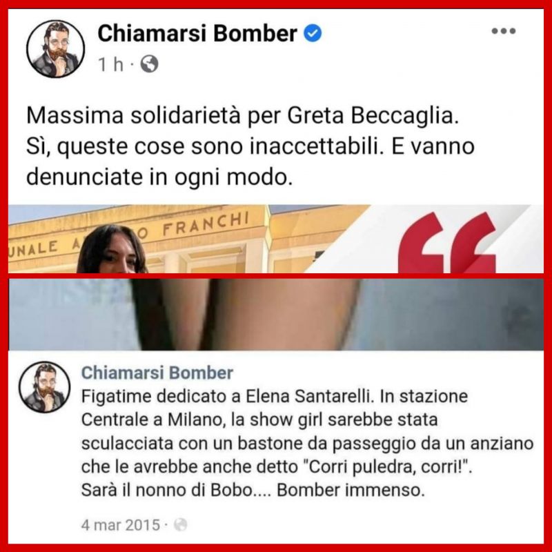552x552 pixels.
Task: Click the FRANCHI lettering on the stadium
Action: pyautogui.click(x=206, y=226)
